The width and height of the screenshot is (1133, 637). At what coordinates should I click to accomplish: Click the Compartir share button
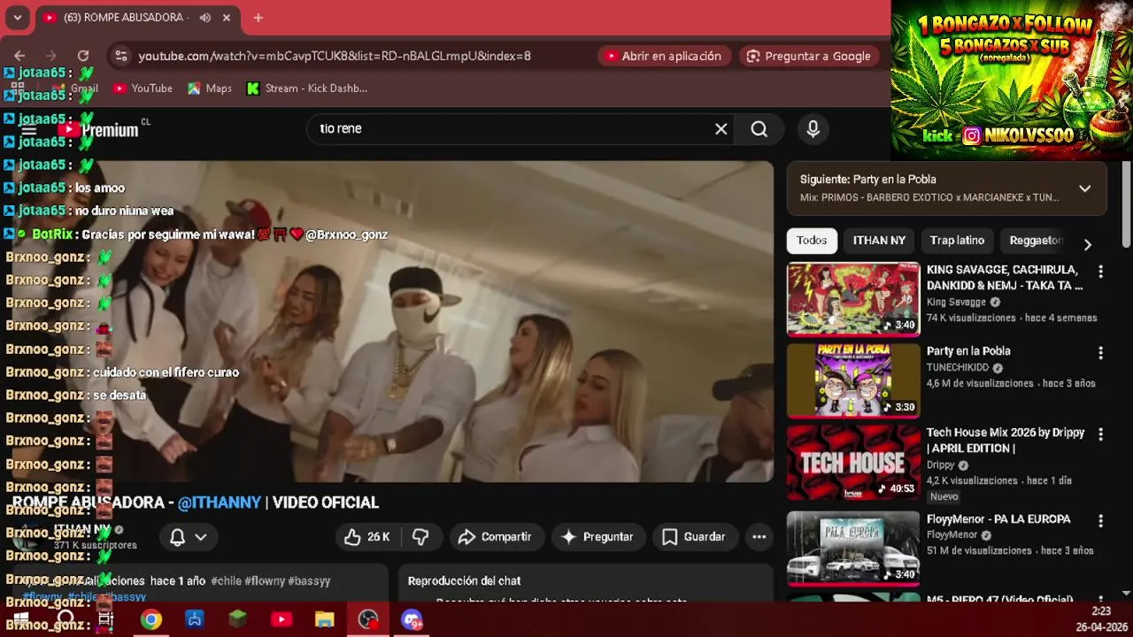tap(496, 537)
